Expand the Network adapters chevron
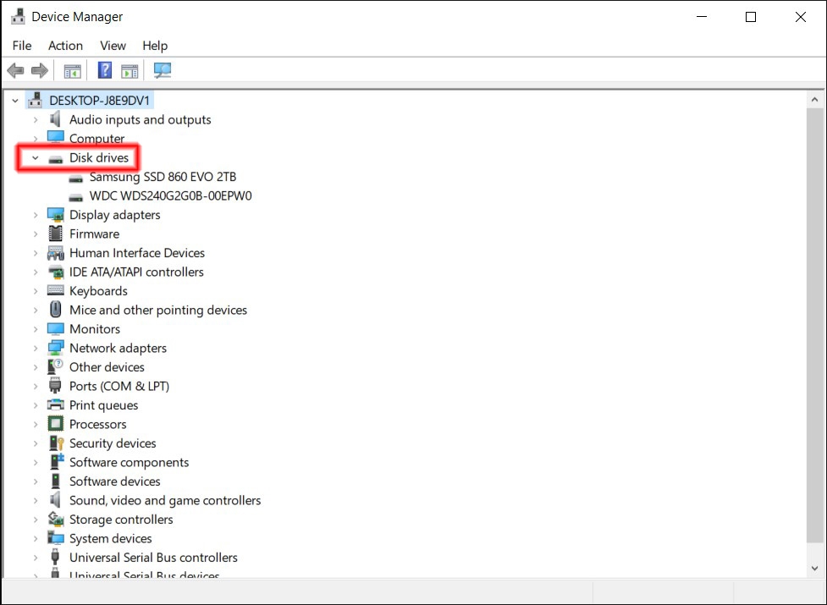The image size is (827, 605). 36,349
